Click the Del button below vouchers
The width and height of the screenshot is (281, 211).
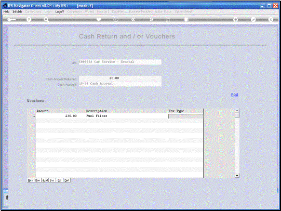pyautogui.click(x=66, y=180)
